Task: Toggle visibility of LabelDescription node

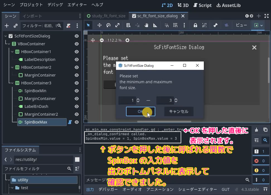Action: click(x=77, y=60)
